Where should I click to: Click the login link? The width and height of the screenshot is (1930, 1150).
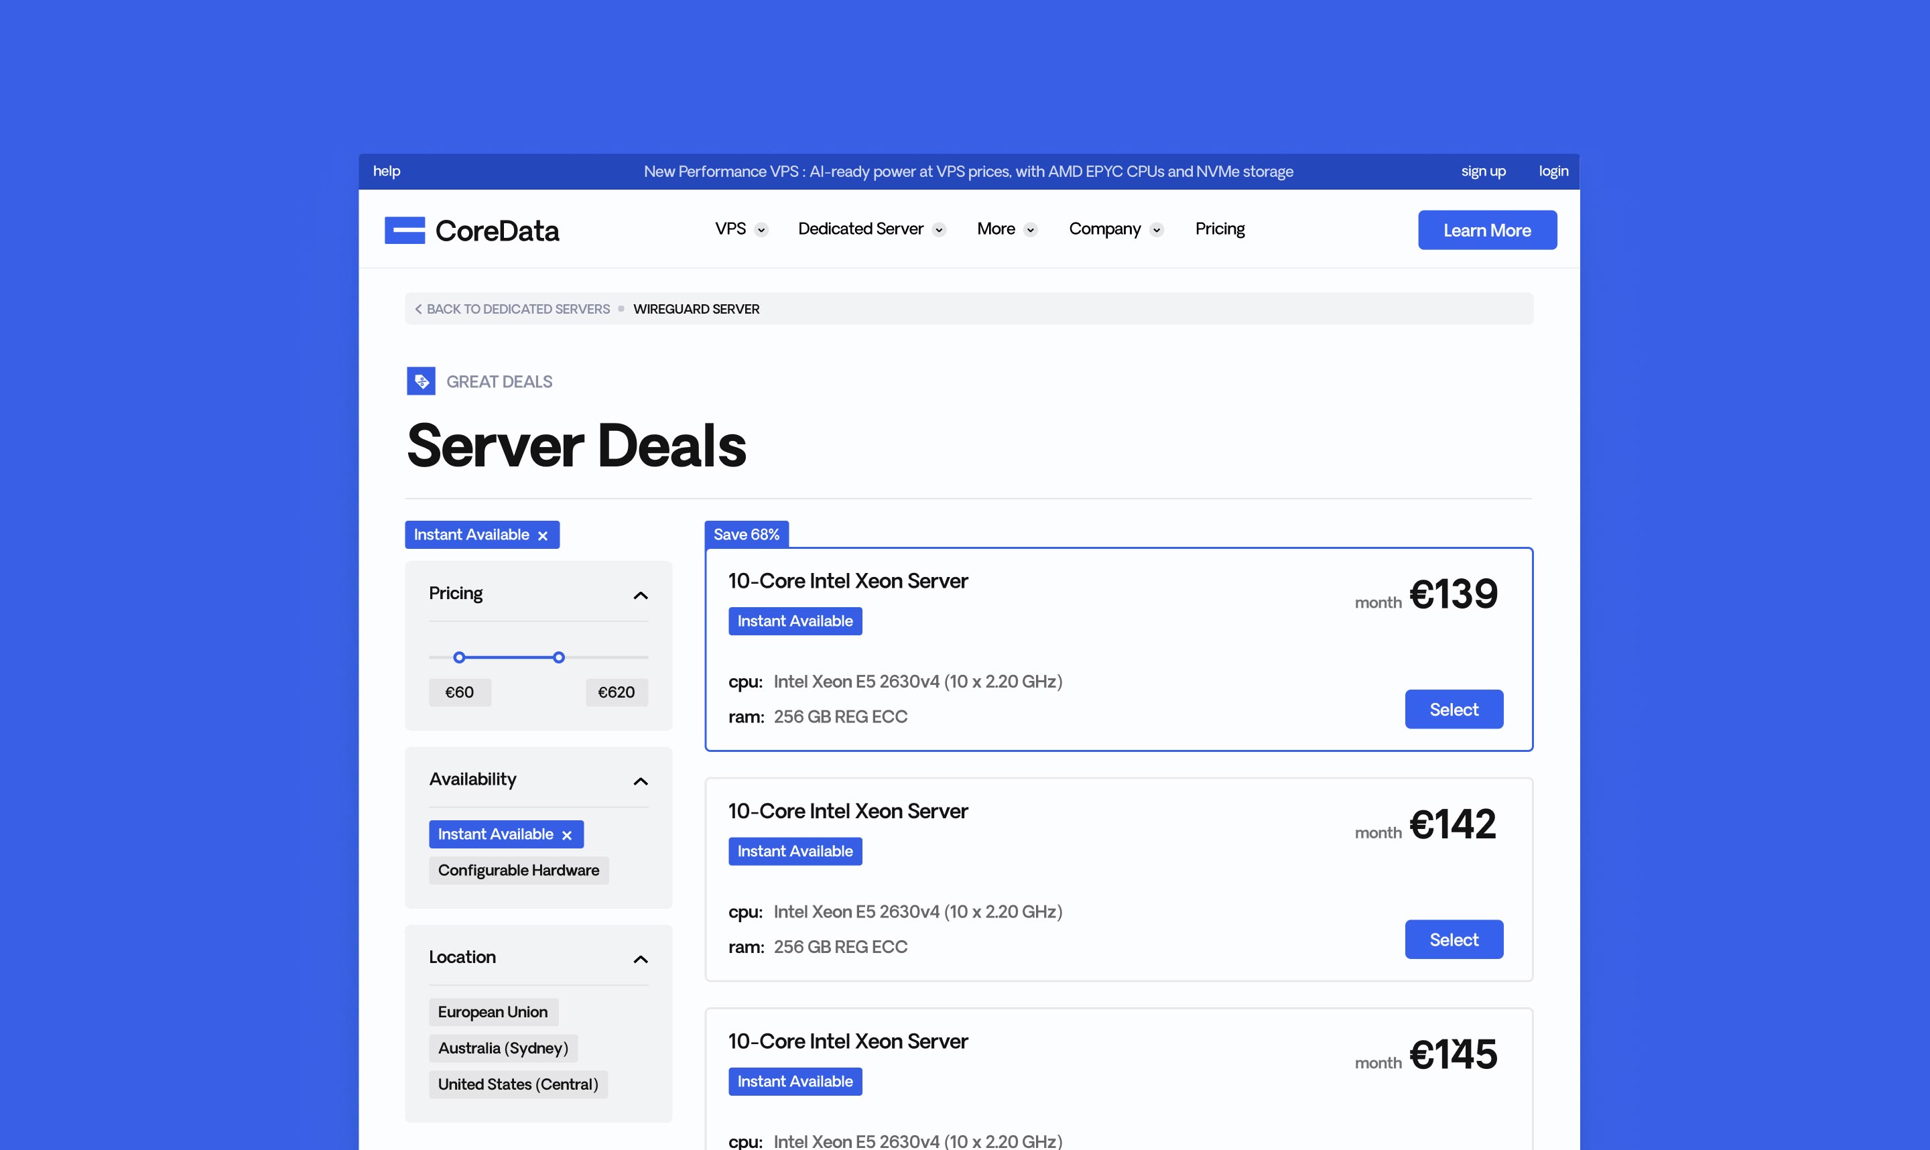pyautogui.click(x=1553, y=172)
